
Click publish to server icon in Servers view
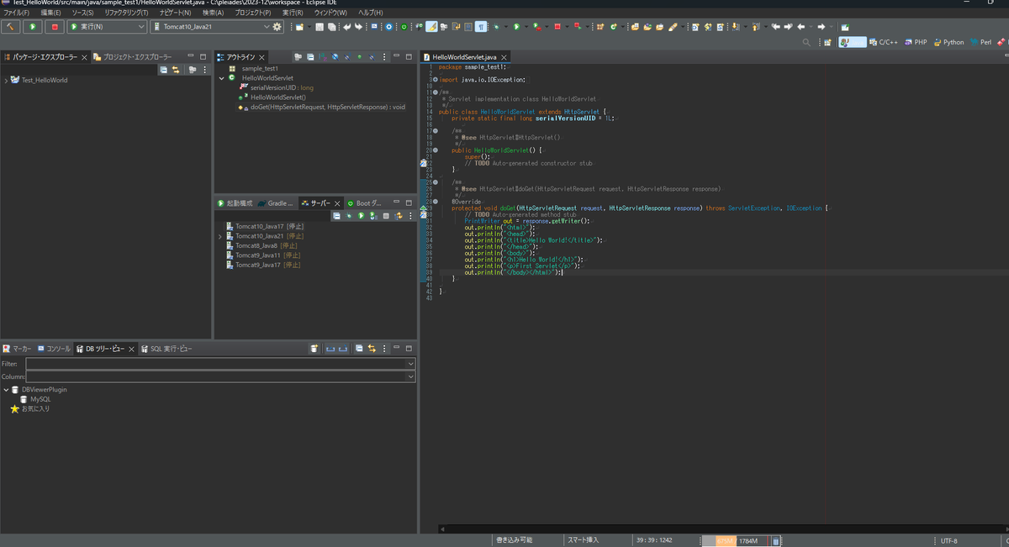pyautogui.click(x=399, y=216)
